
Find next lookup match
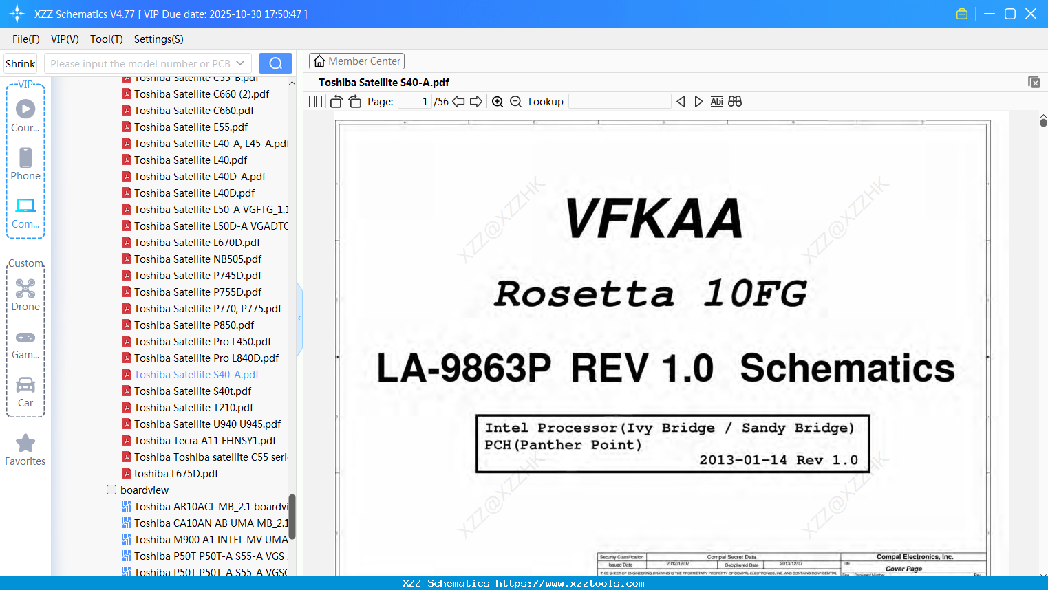(x=698, y=102)
